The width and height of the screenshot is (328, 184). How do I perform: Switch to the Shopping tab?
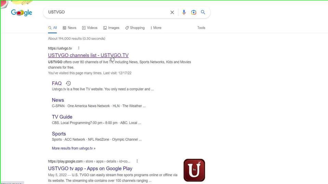pos(135,28)
